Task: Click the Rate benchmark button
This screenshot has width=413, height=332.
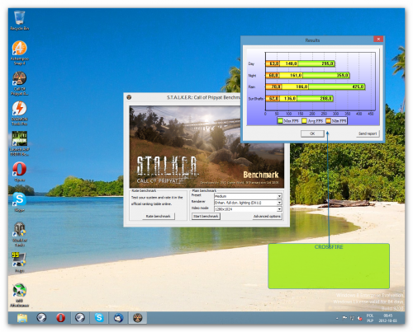Action: (x=158, y=217)
